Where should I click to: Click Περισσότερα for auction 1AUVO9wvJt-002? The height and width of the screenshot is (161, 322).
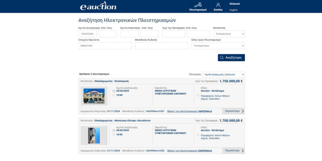coord(234,151)
